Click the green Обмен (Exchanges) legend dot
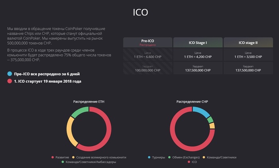The height and width of the screenshot is (168, 279). 169,157
